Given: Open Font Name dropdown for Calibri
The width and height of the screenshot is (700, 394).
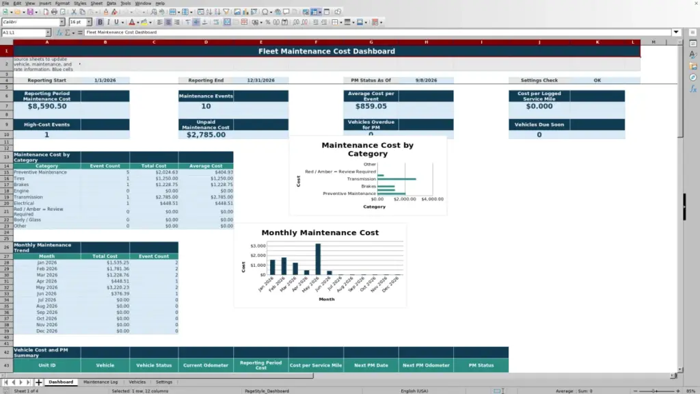Looking at the screenshot, I should tap(62, 22).
